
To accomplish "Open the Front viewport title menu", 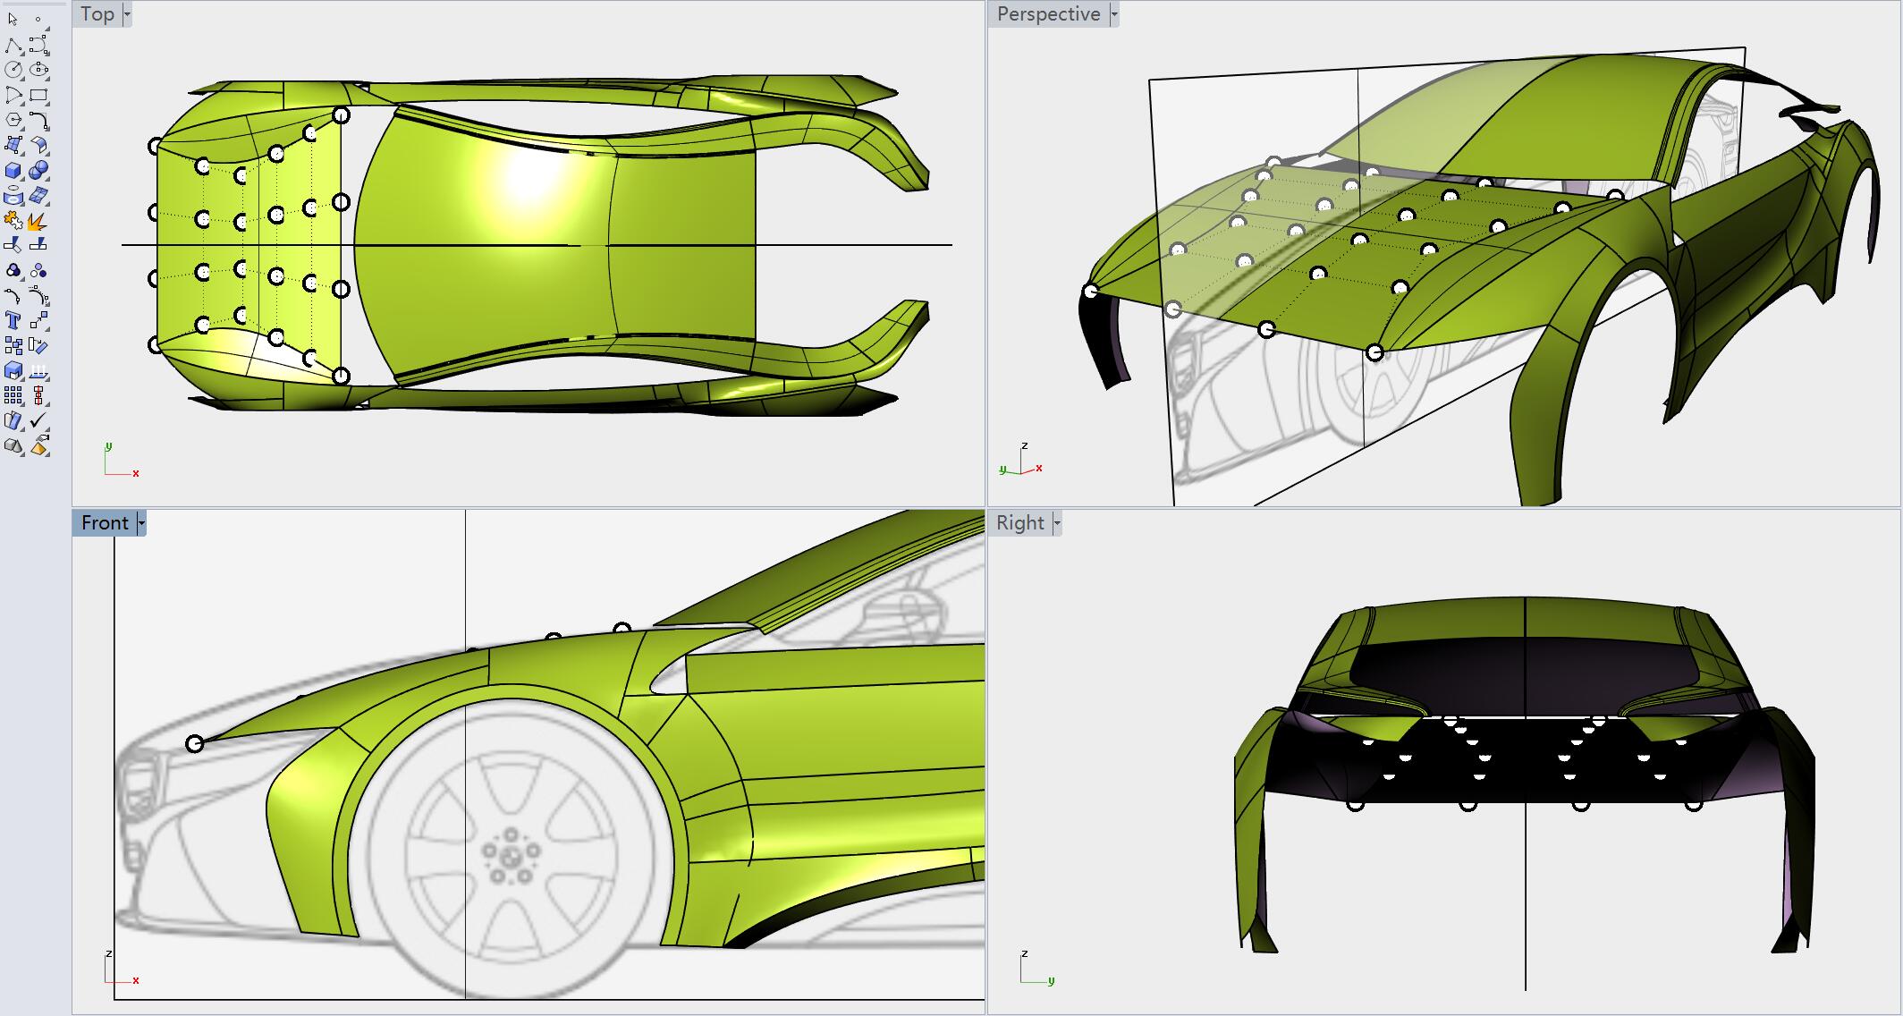I will coord(141,521).
